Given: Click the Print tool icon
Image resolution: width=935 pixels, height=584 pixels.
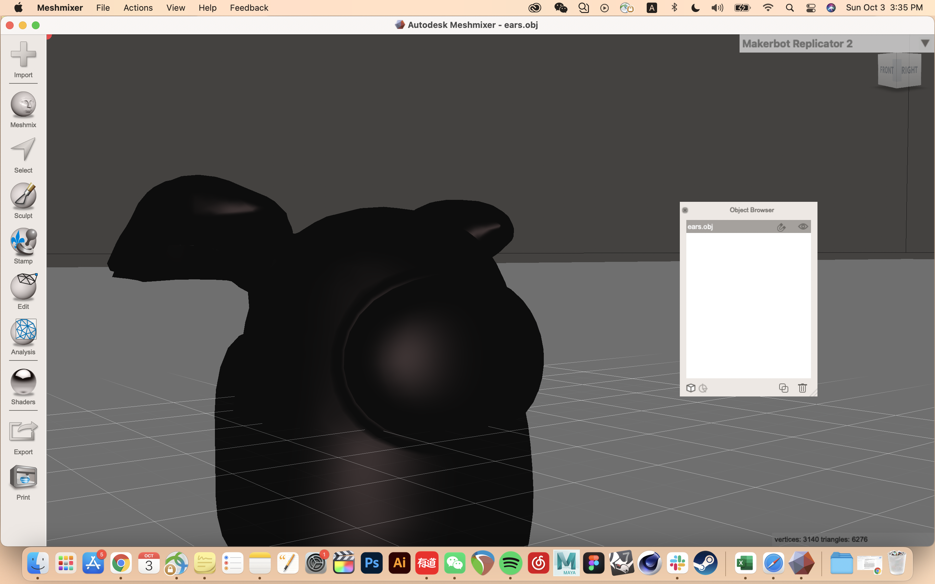Looking at the screenshot, I should point(23,481).
